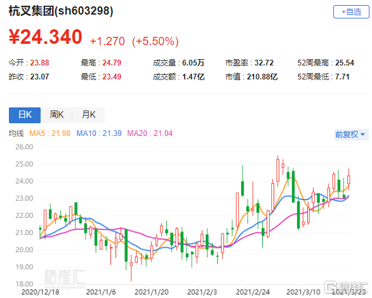Click the 成交额 value 1.47亿
The width and height of the screenshot is (372, 298).
[x=193, y=77]
